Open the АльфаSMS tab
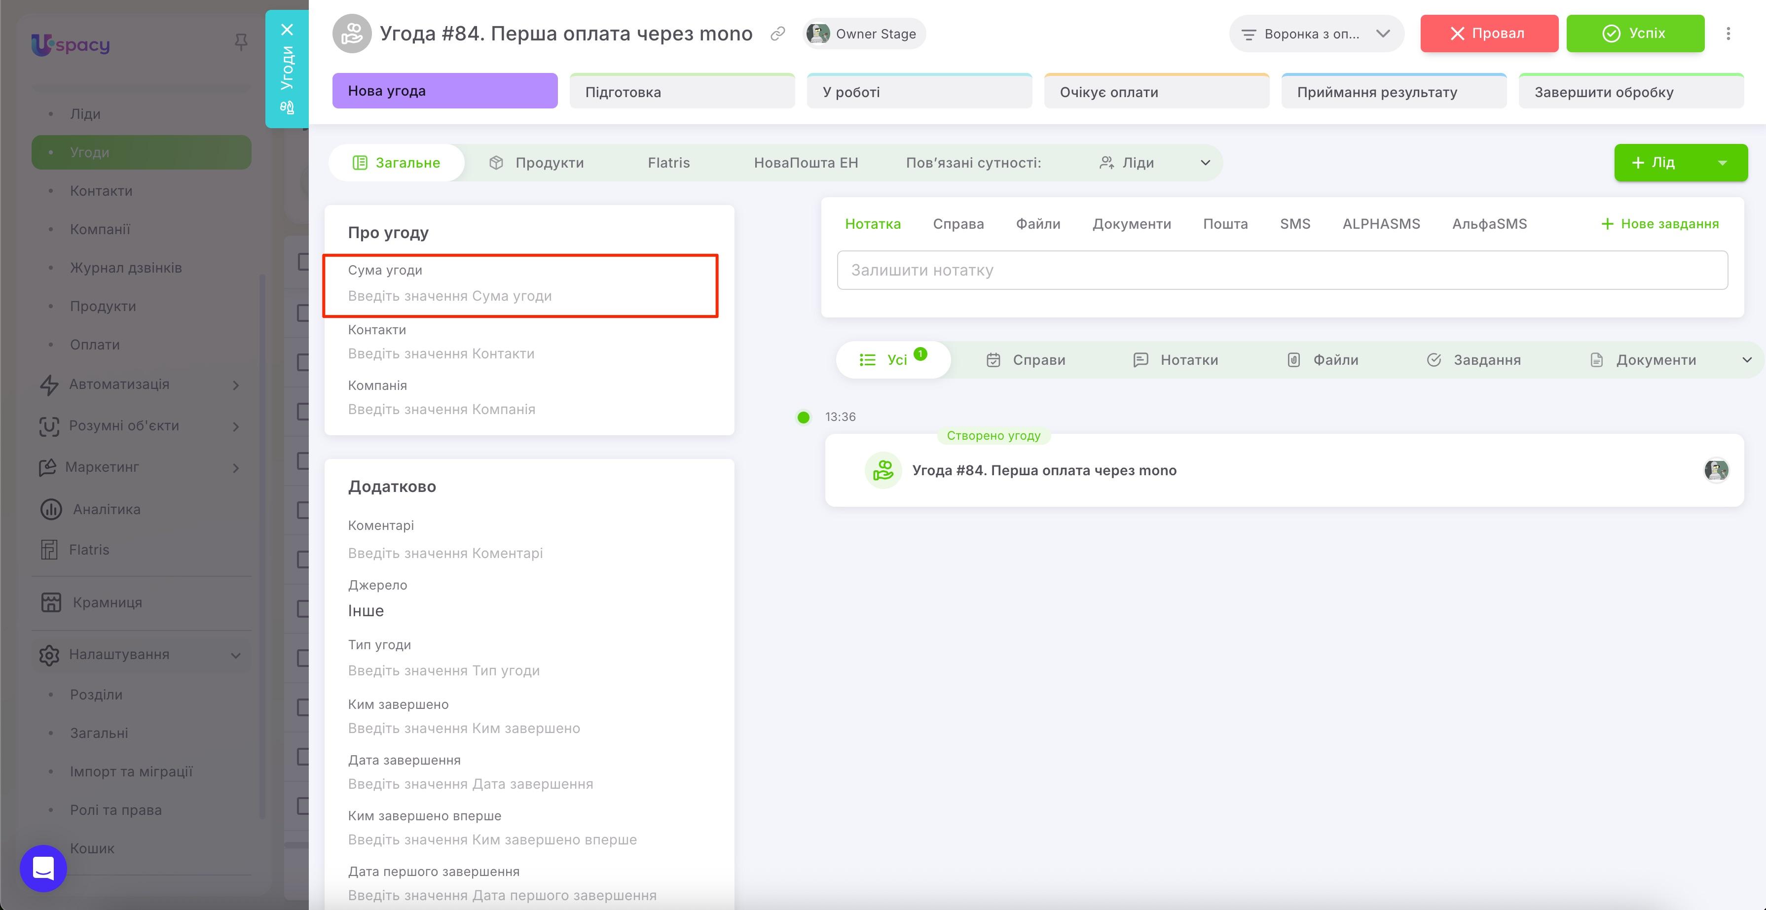1766x910 pixels. coord(1489,224)
